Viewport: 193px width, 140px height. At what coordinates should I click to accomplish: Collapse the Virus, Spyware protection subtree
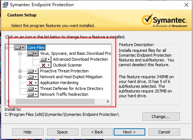pyautogui.click(x=20, y=53)
